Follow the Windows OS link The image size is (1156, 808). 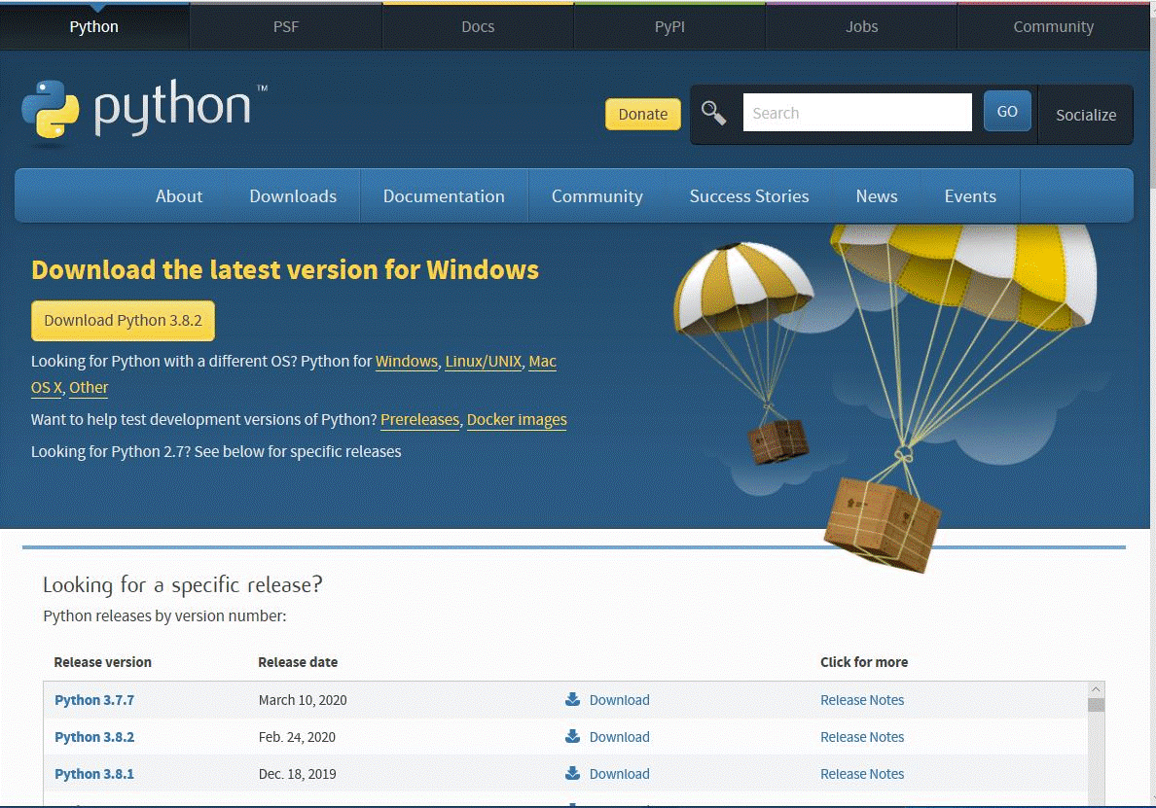click(x=406, y=361)
